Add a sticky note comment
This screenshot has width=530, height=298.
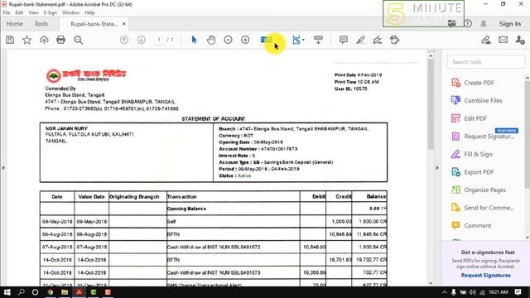pyautogui.click(x=344, y=40)
